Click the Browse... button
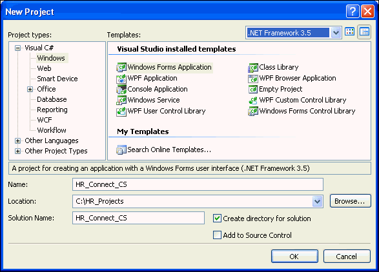The image size is (379, 272). click(350, 201)
